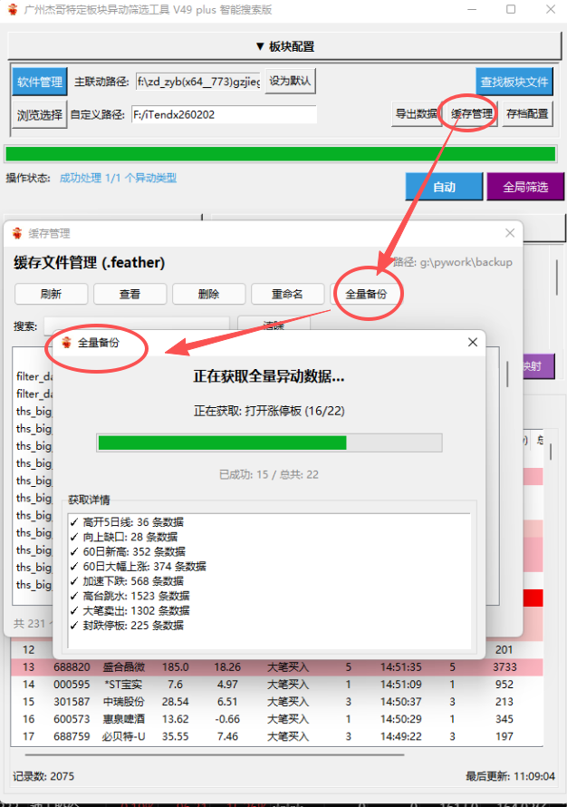Click the horizontal scrollbar under the table
The image size is (567, 807).
pyautogui.click(x=215, y=755)
